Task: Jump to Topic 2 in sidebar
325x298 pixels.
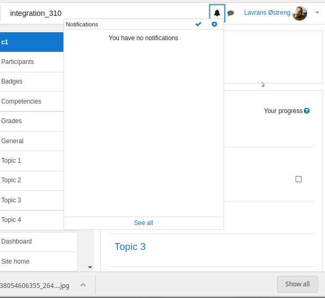Action: (x=32, y=180)
